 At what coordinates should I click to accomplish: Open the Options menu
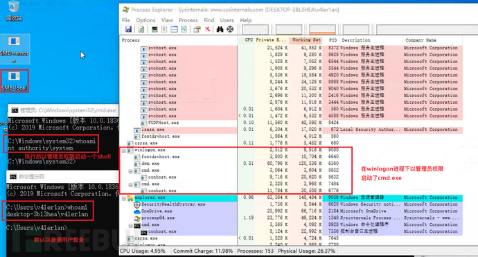(145, 20)
